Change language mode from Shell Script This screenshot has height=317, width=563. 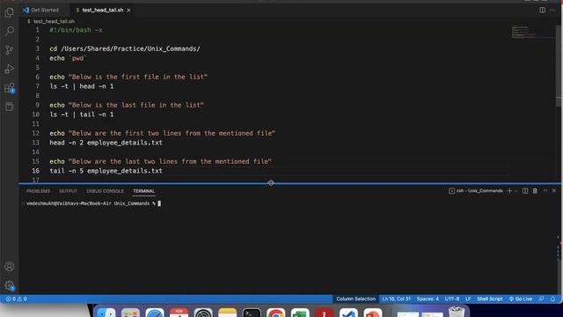(x=490, y=299)
